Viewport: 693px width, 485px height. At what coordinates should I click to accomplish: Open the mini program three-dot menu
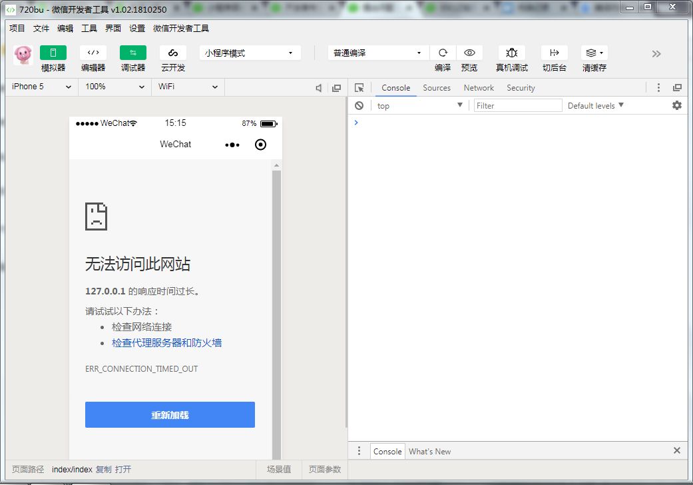tap(232, 145)
